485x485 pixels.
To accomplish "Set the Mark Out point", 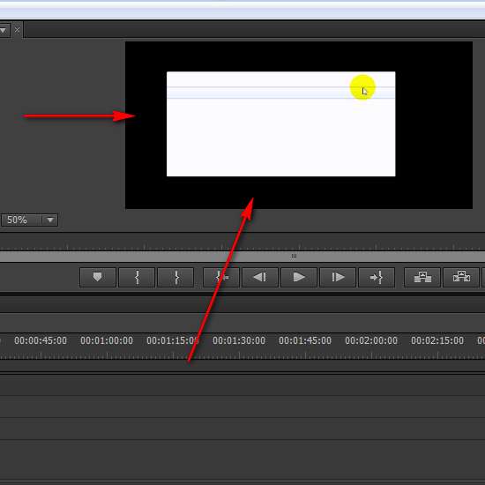I will coord(175,277).
